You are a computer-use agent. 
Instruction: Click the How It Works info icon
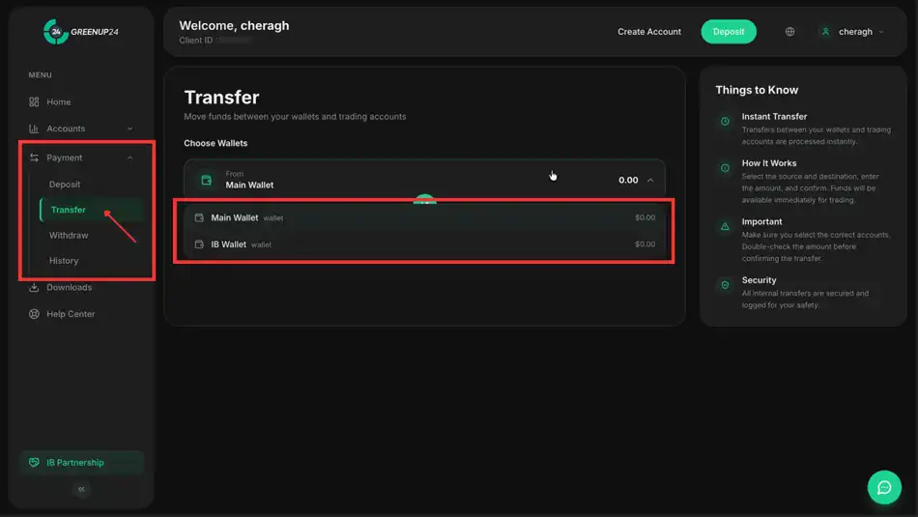(x=725, y=168)
